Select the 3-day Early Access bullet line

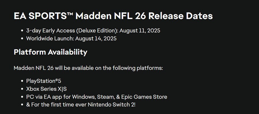(x=93, y=31)
